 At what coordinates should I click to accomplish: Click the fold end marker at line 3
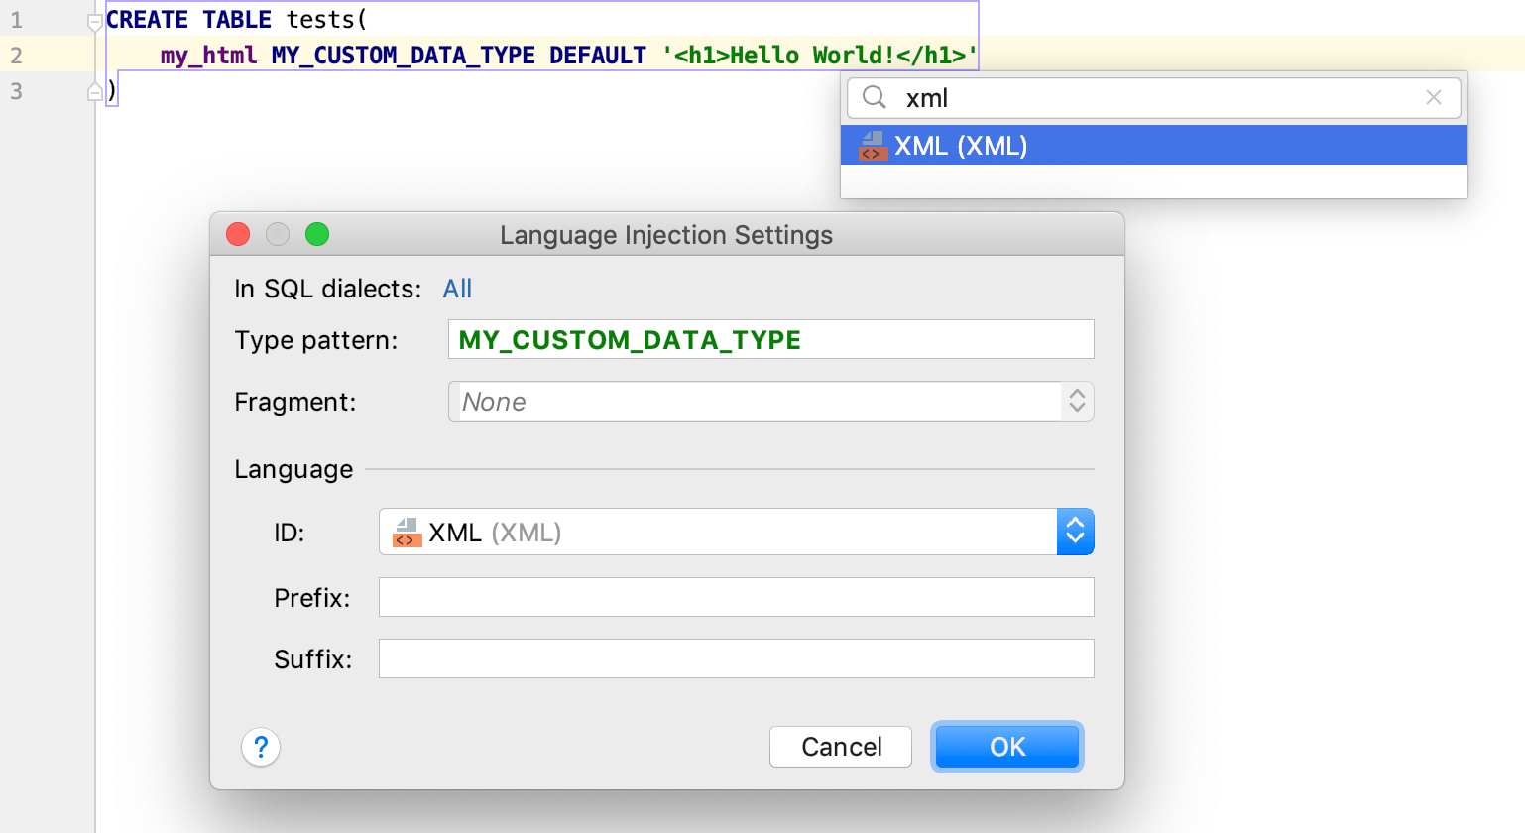pyautogui.click(x=95, y=91)
